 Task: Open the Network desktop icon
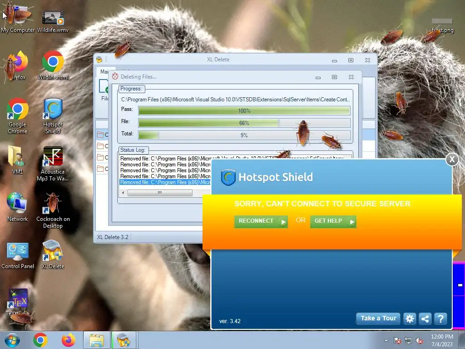point(18,207)
